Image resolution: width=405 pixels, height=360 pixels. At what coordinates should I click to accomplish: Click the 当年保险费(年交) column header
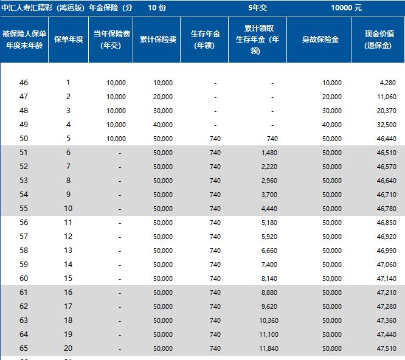(x=111, y=40)
